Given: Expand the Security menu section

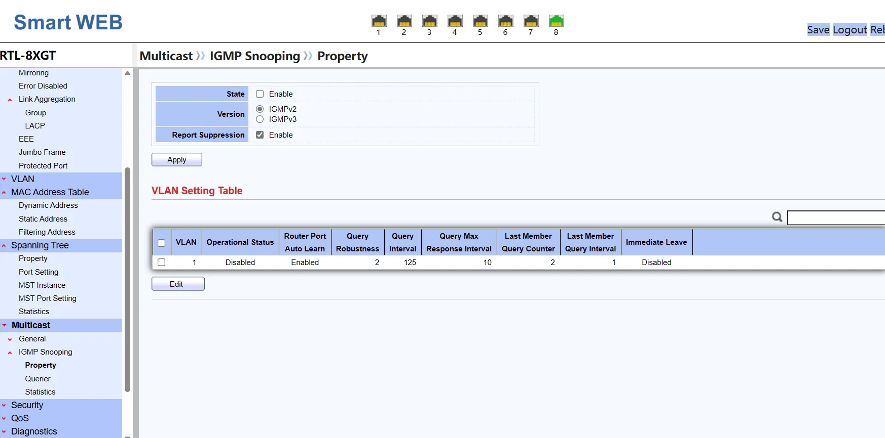Looking at the screenshot, I should pos(27,405).
